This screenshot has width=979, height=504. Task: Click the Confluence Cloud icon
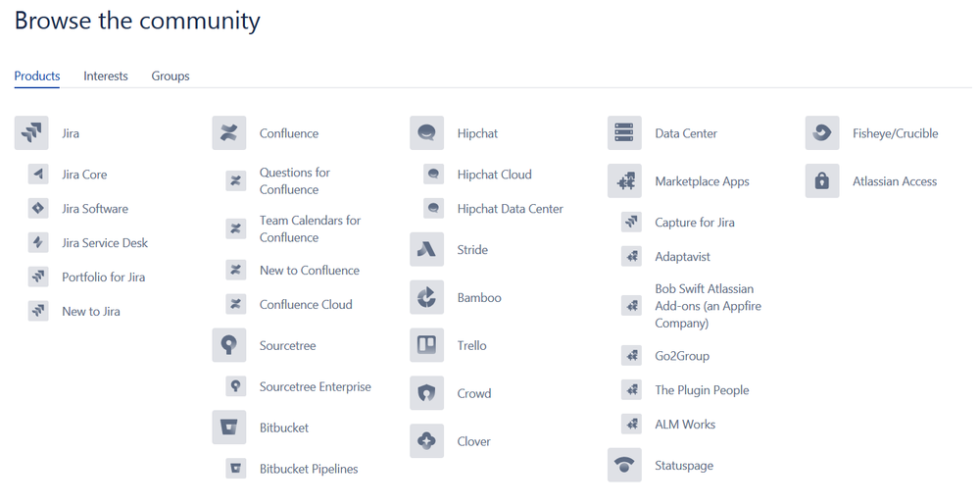tap(236, 304)
